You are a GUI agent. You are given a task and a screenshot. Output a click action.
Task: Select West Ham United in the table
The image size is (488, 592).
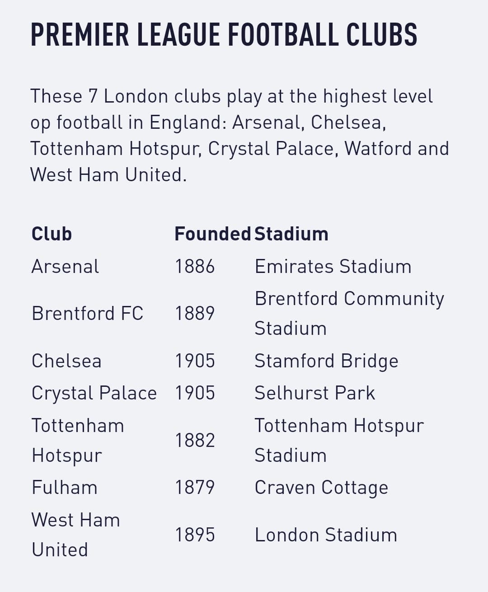pyautogui.click(x=76, y=535)
